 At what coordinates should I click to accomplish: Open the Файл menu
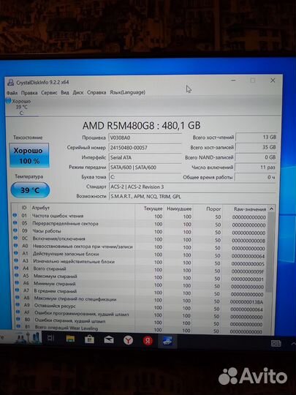(12, 93)
